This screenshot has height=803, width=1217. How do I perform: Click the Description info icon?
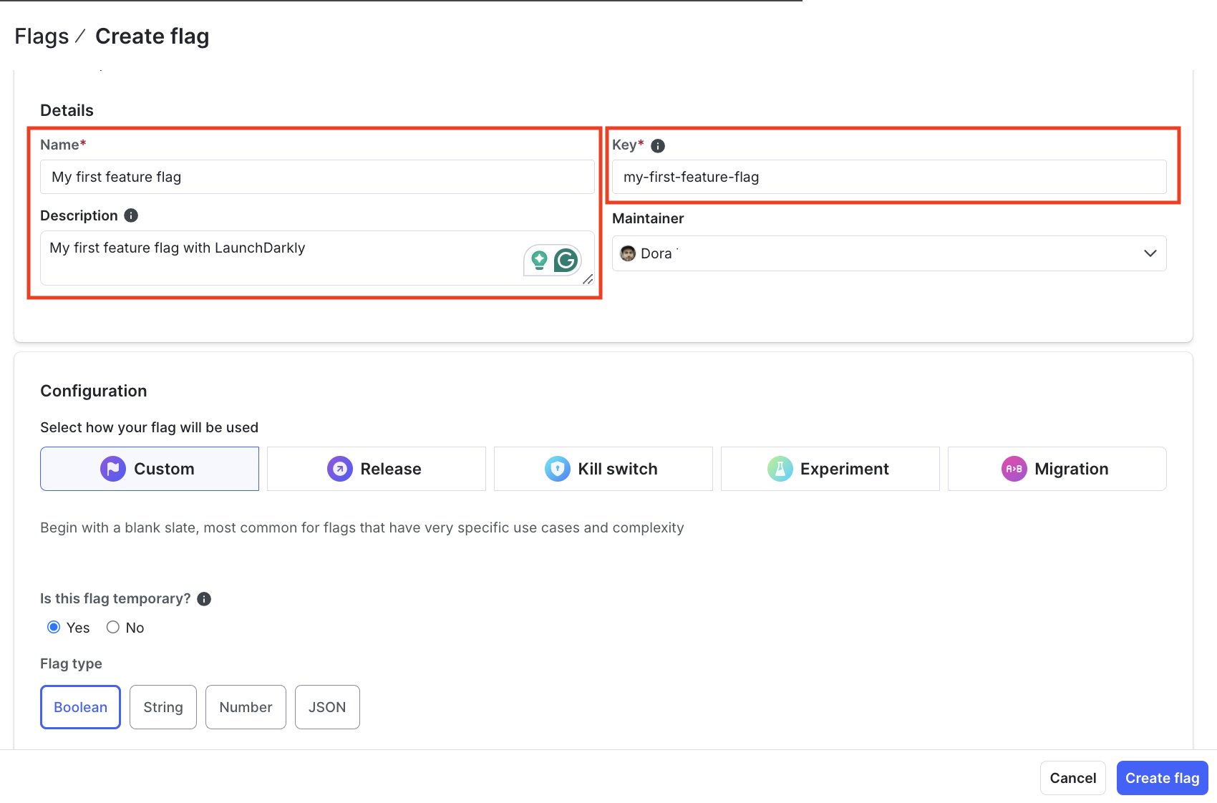131,215
